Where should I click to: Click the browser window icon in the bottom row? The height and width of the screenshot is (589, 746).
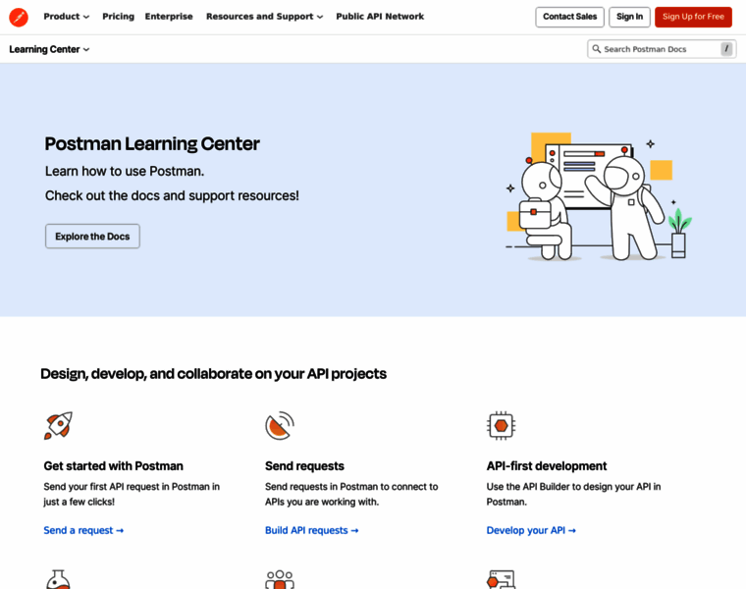pyautogui.click(x=501, y=579)
